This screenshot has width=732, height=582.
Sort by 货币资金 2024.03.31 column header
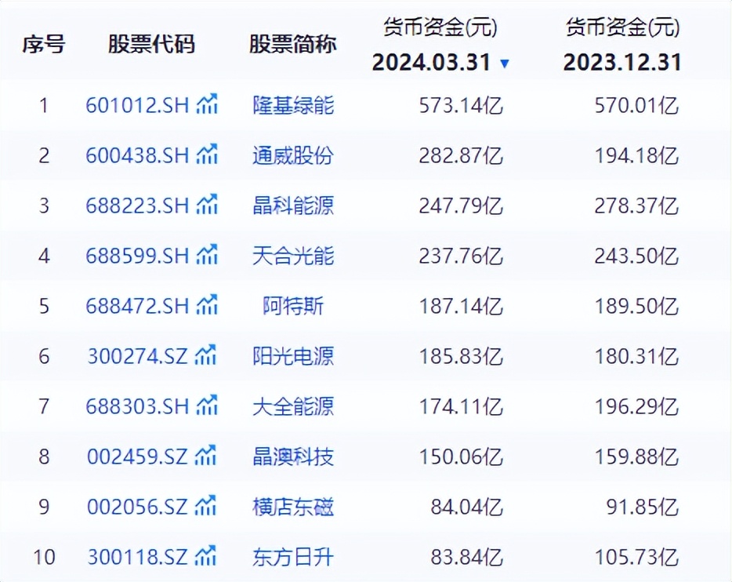pos(440,45)
